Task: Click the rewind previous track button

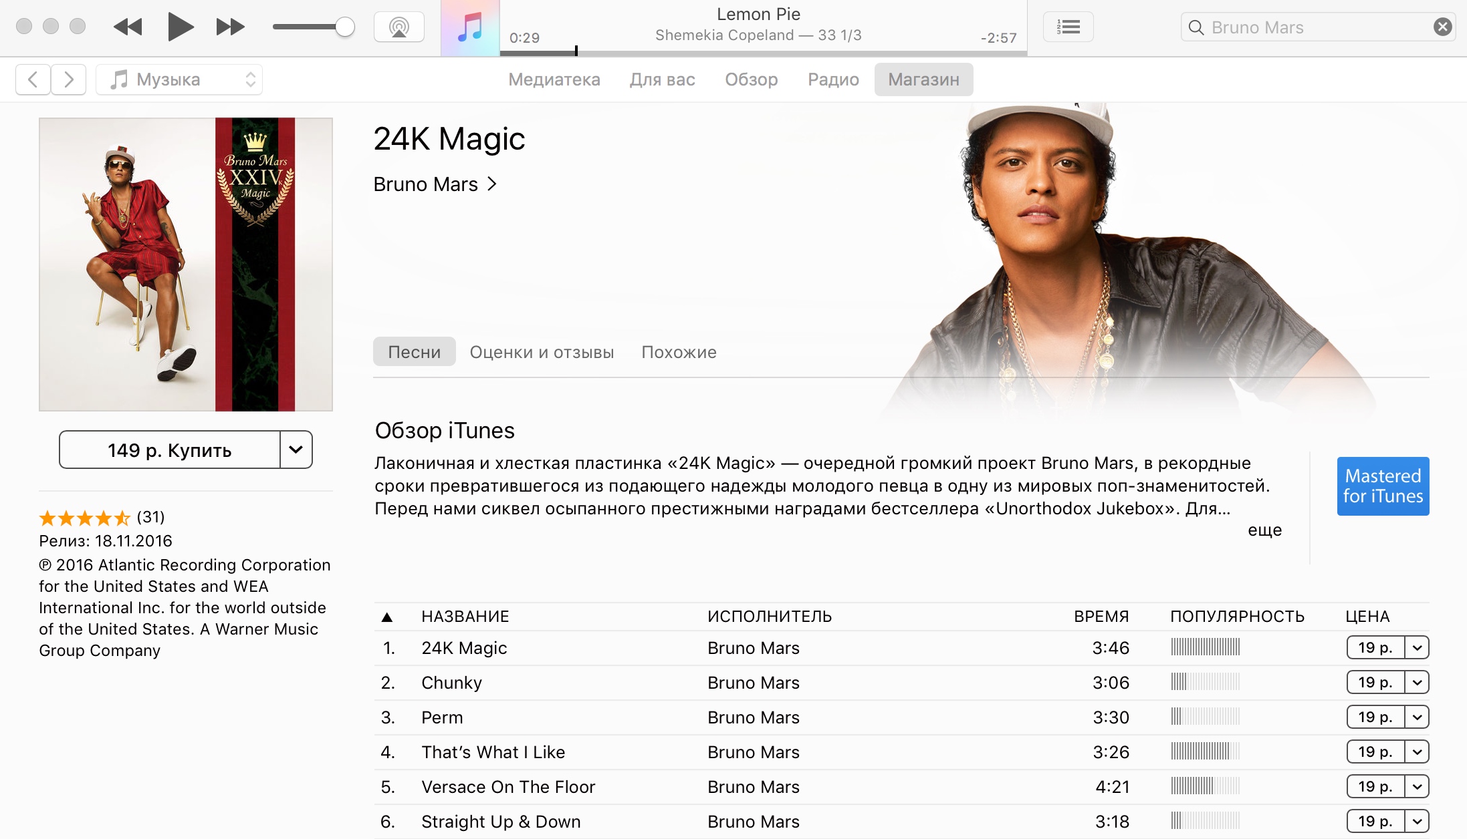Action: [x=128, y=27]
